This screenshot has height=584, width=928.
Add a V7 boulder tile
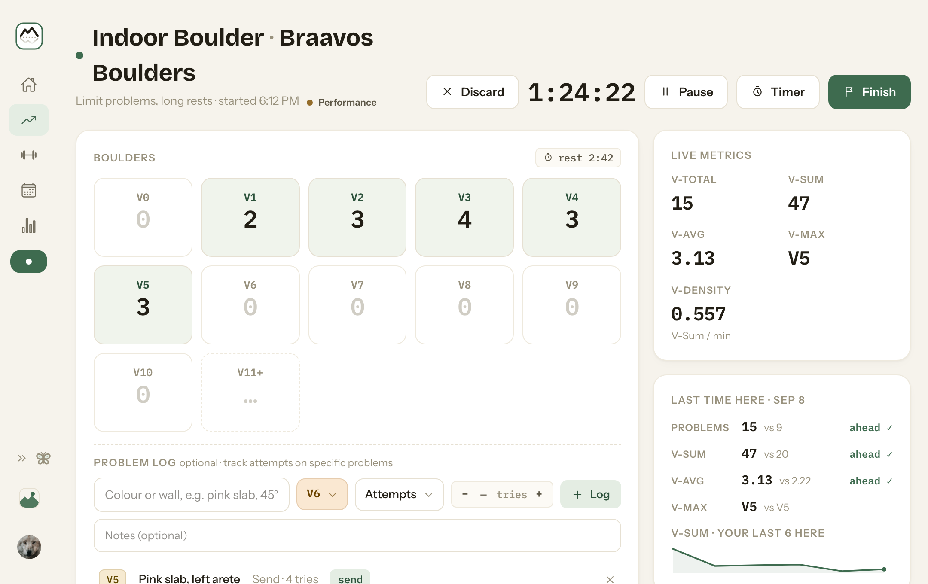click(357, 305)
